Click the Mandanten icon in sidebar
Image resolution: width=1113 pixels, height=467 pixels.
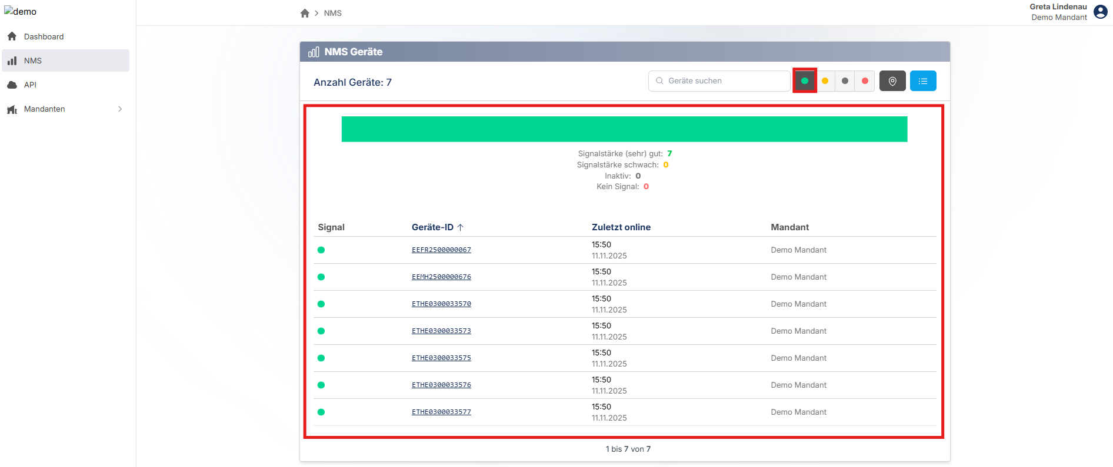coord(12,109)
